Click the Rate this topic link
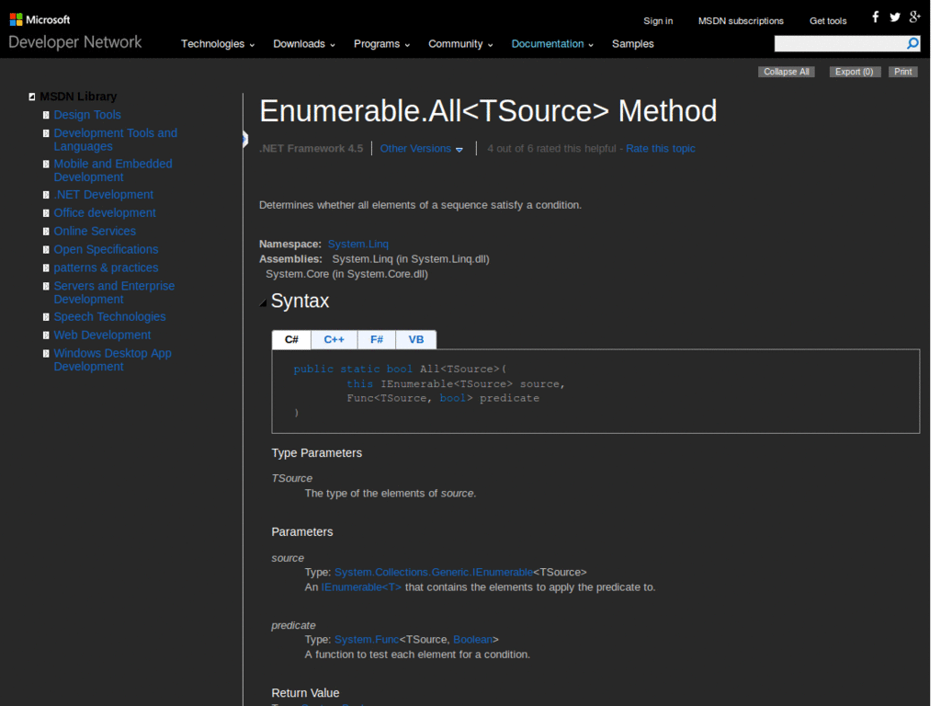This screenshot has width=941, height=706. coord(660,147)
